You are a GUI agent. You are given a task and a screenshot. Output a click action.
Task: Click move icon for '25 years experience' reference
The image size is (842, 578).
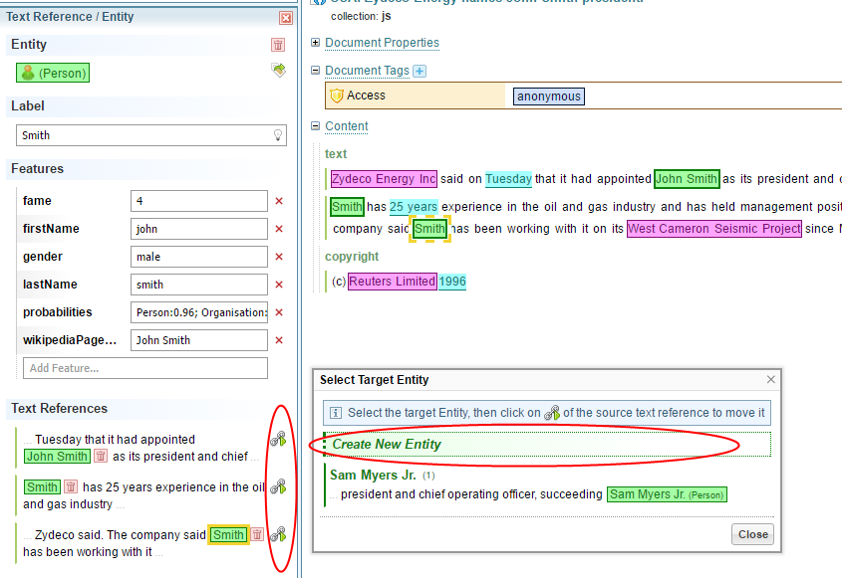click(x=278, y=486)
